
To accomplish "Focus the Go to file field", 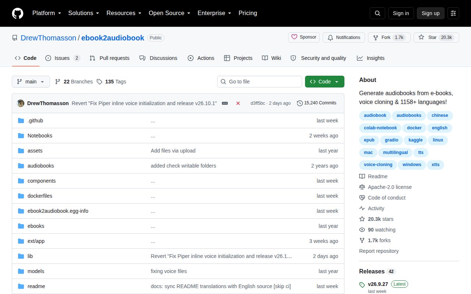I will 259,82.
